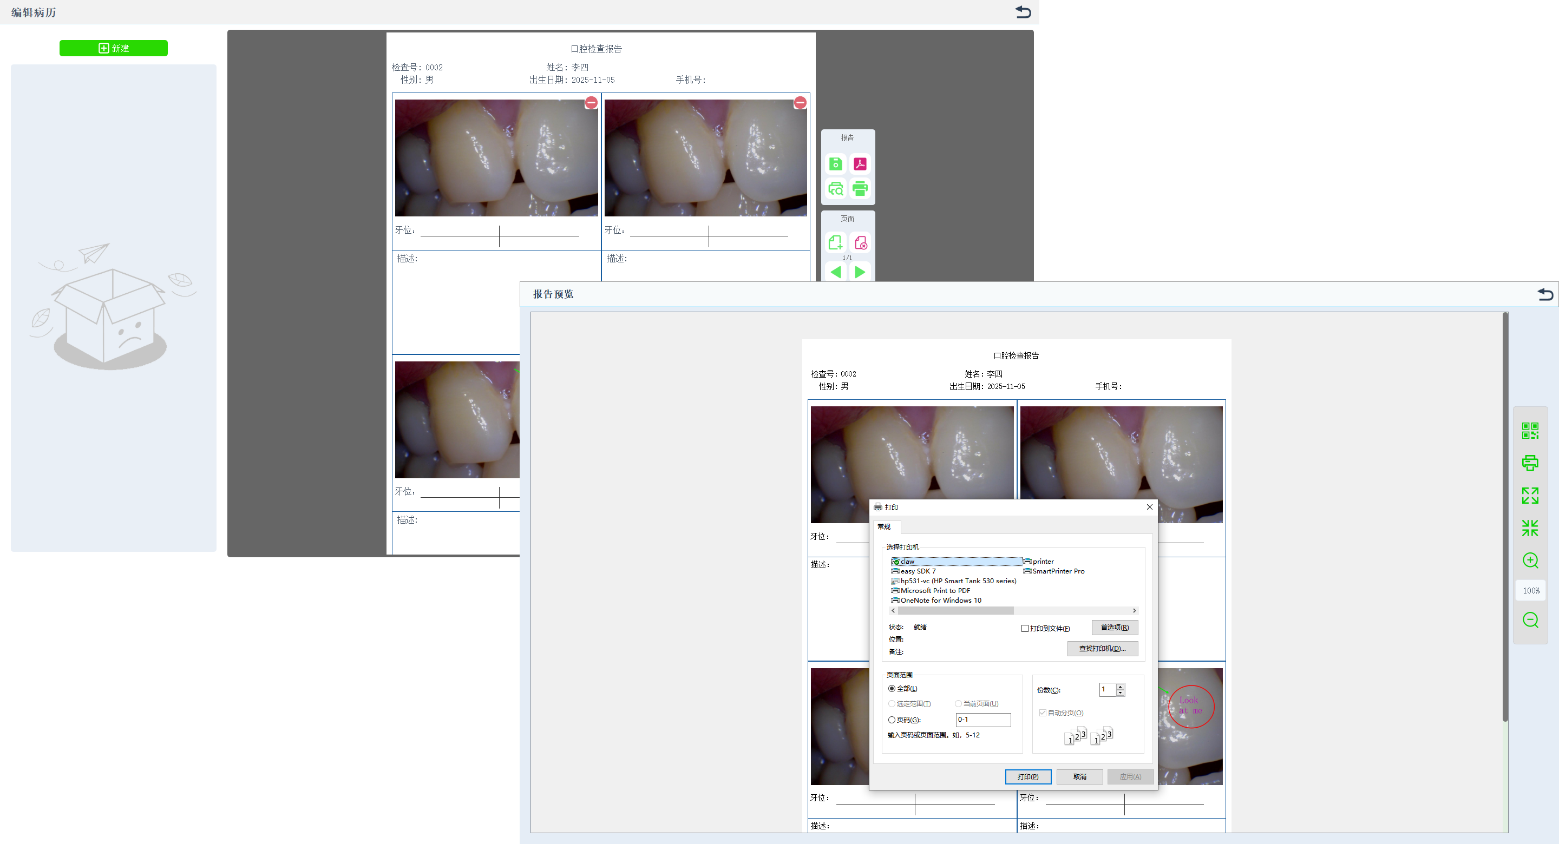Image resolution: width=1559 pixels, height=844 pixels.
Task: Go to next page with right triangle
Action: coord(860,272)
